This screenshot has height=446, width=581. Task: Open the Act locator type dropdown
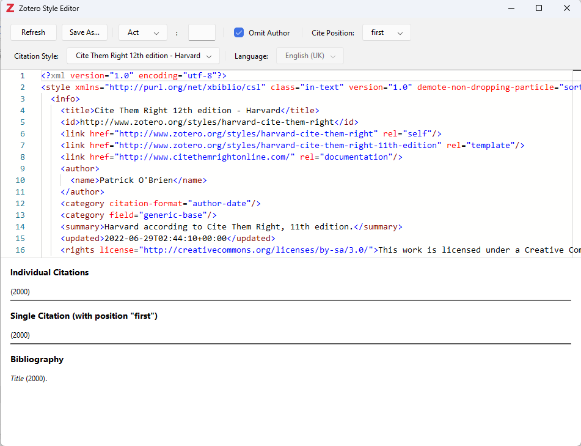click(143, 32)
